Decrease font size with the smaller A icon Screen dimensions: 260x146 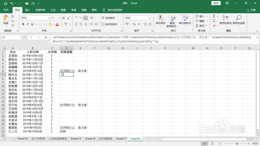[x=68, y=18]
